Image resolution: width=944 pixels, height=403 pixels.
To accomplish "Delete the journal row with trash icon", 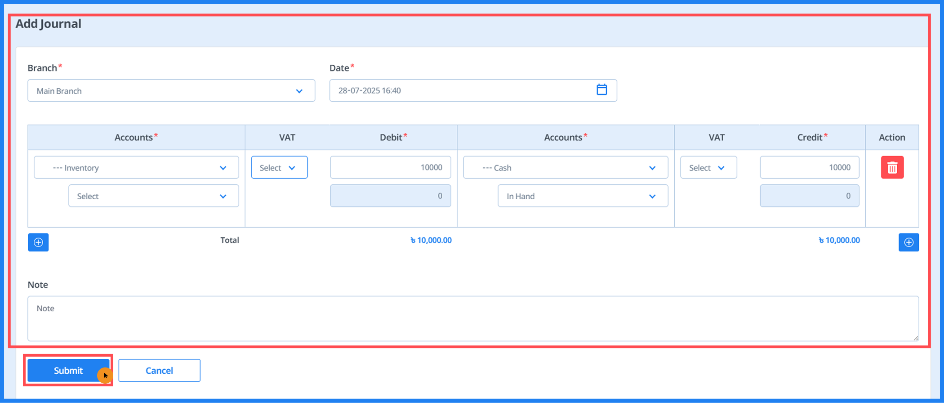I will [892, 167].
